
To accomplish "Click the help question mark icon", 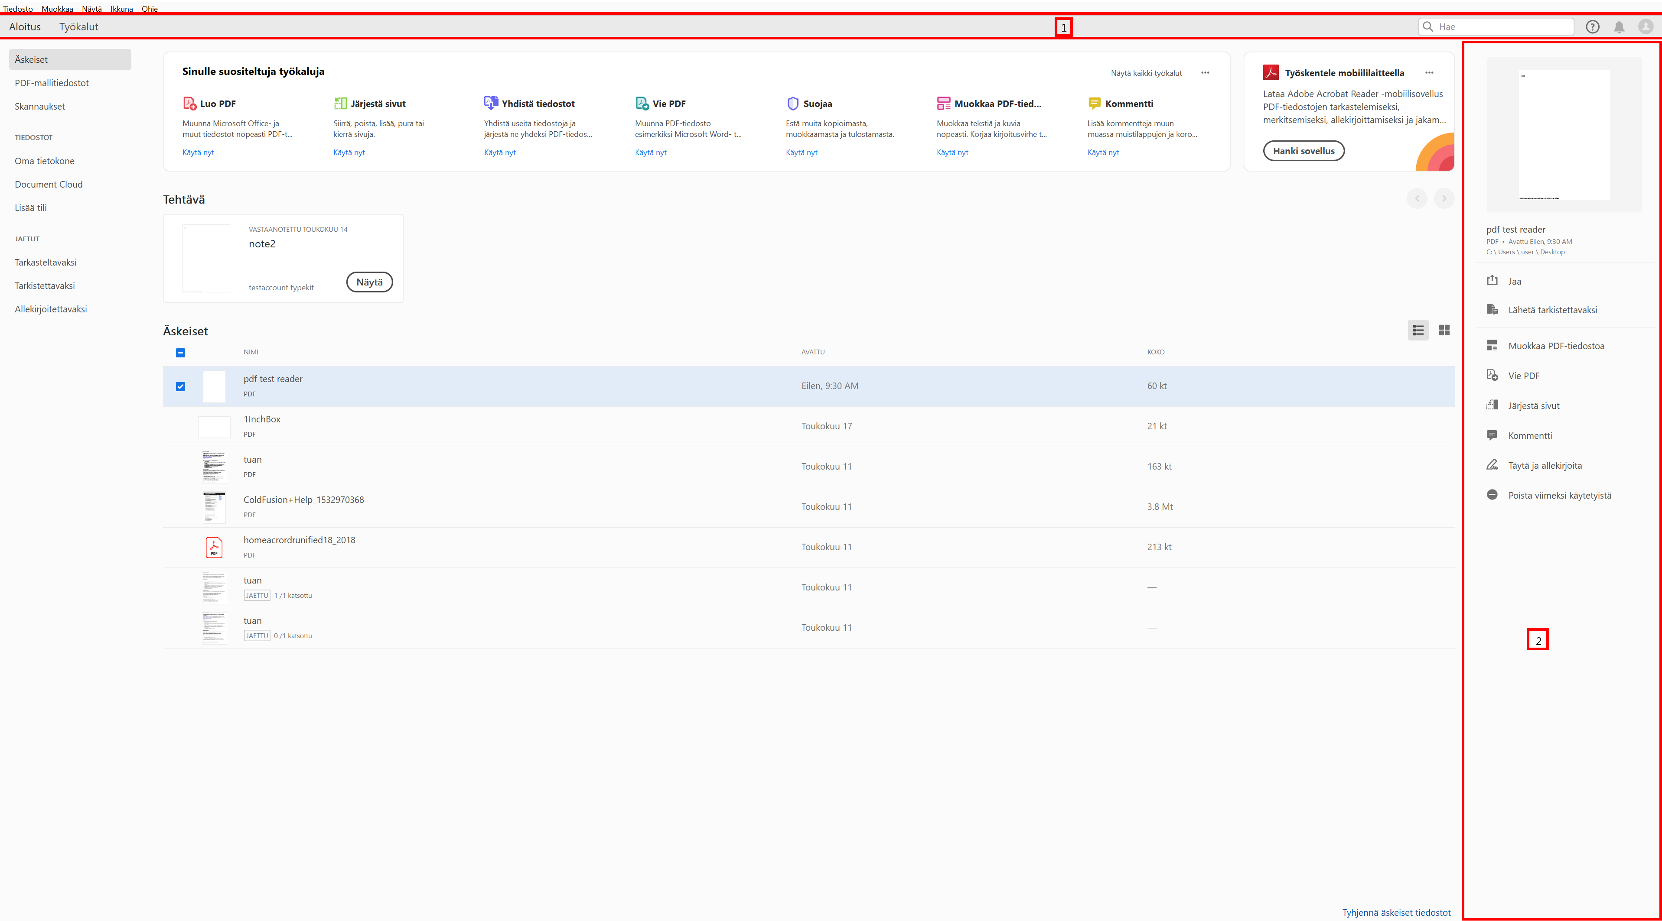I will click(x=1592, y=26).
